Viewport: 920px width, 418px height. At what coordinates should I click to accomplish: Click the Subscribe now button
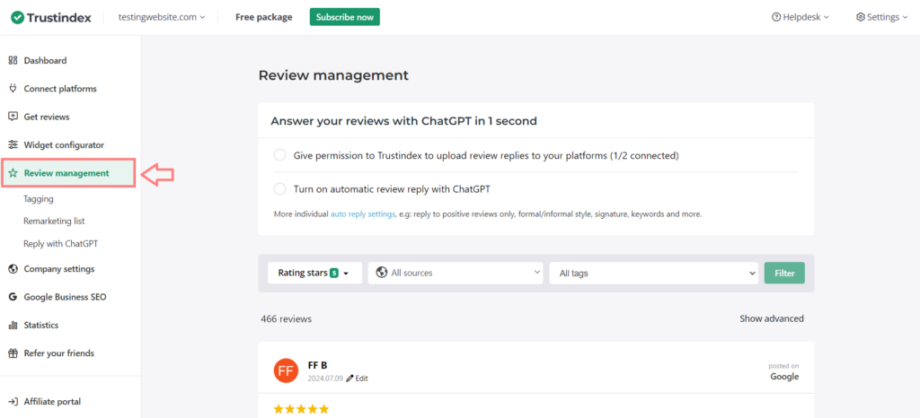345,17
